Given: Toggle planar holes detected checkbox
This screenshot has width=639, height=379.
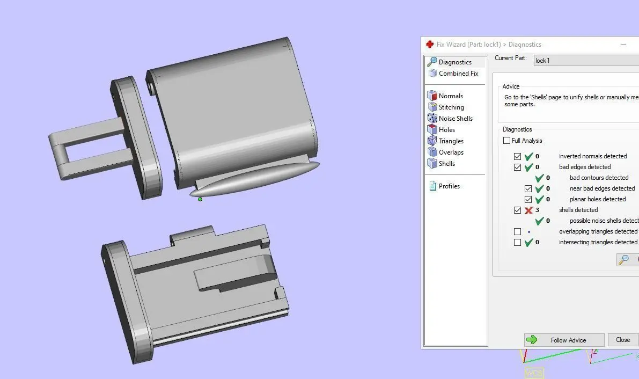Looking at the screenshot, I should (x=528, y=200).
